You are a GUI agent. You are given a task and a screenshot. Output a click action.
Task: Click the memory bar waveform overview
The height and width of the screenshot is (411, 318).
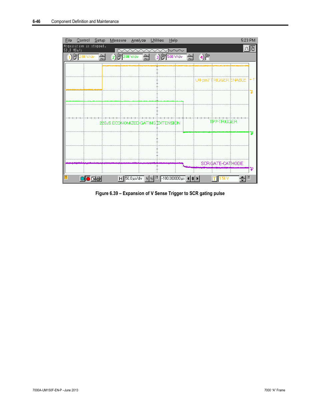click(x=151, y=50)
